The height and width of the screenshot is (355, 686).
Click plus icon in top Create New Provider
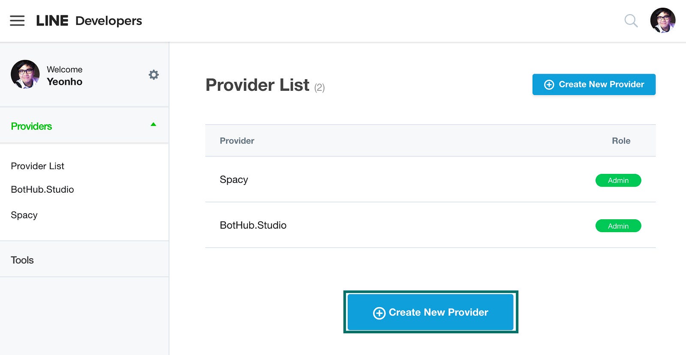(x=549, y=85)
